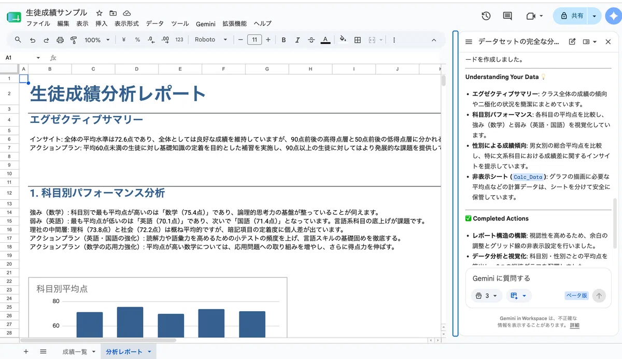
Task: Star the 生徒成績サンプル document
Action: tap(99, 13)
